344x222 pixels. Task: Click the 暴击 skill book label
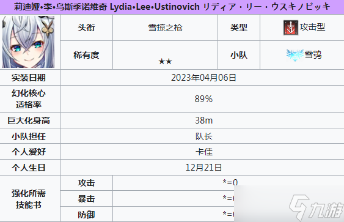(86, 199)
